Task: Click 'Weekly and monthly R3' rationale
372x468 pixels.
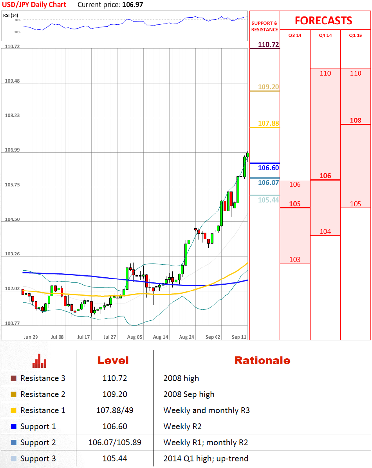Action: pyautogui.click(x=206, y=410)
